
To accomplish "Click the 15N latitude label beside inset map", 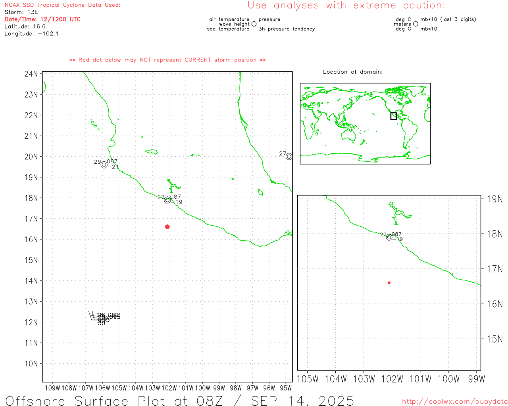I will (495, 339).
